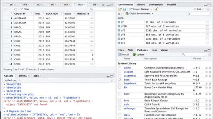Screen dimensions: 213x119
Task: Check the base64enc package checkbox
Action: (x=120, y=83)
